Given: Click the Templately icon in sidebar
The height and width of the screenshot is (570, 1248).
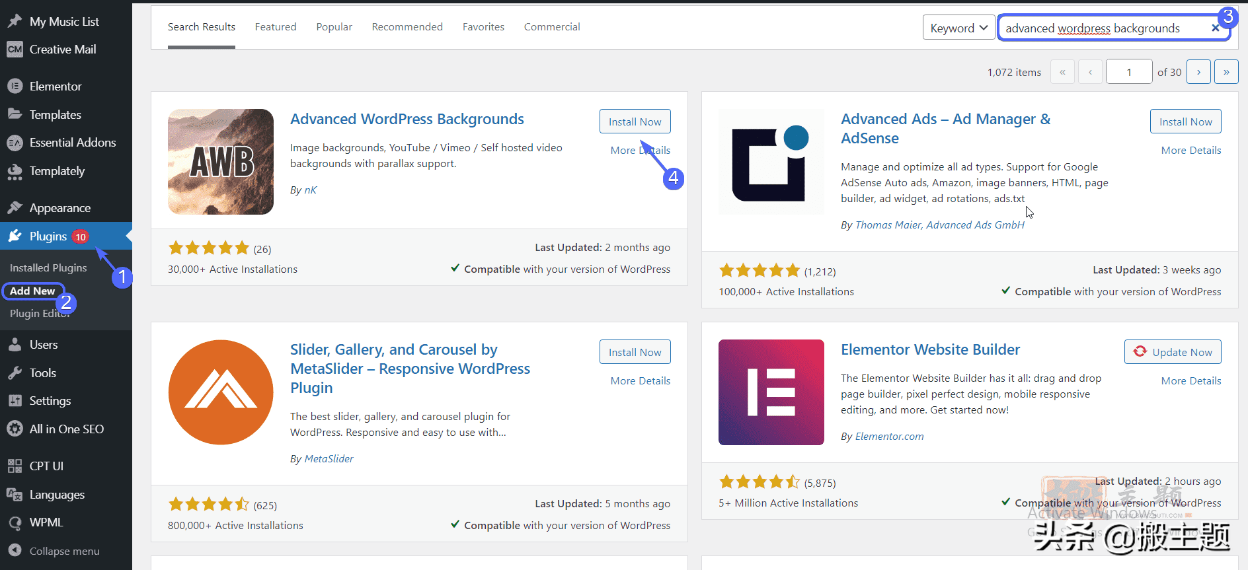Looking at the screenshot, I should pos(15,171).
